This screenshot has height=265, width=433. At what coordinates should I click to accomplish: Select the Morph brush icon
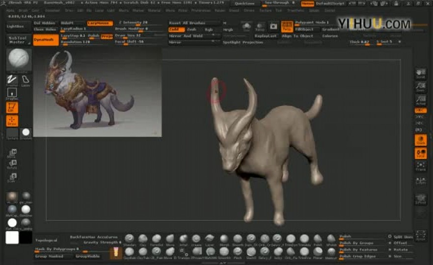pos(224,239)
